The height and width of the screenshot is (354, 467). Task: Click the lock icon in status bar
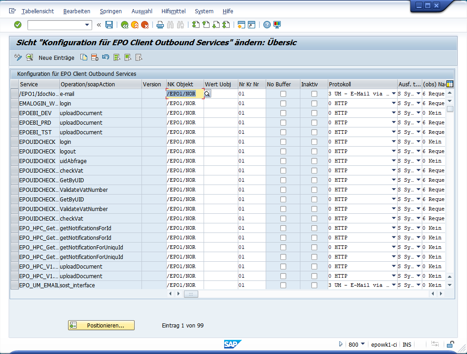[x=450, y=344]
